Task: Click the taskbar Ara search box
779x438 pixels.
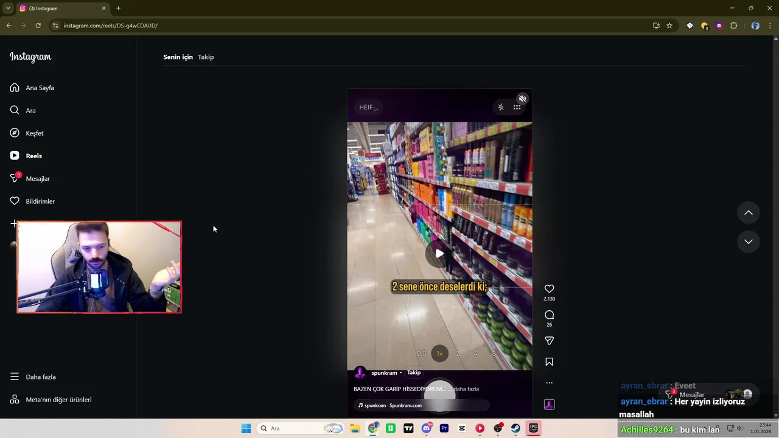Action: coord(301,428)
